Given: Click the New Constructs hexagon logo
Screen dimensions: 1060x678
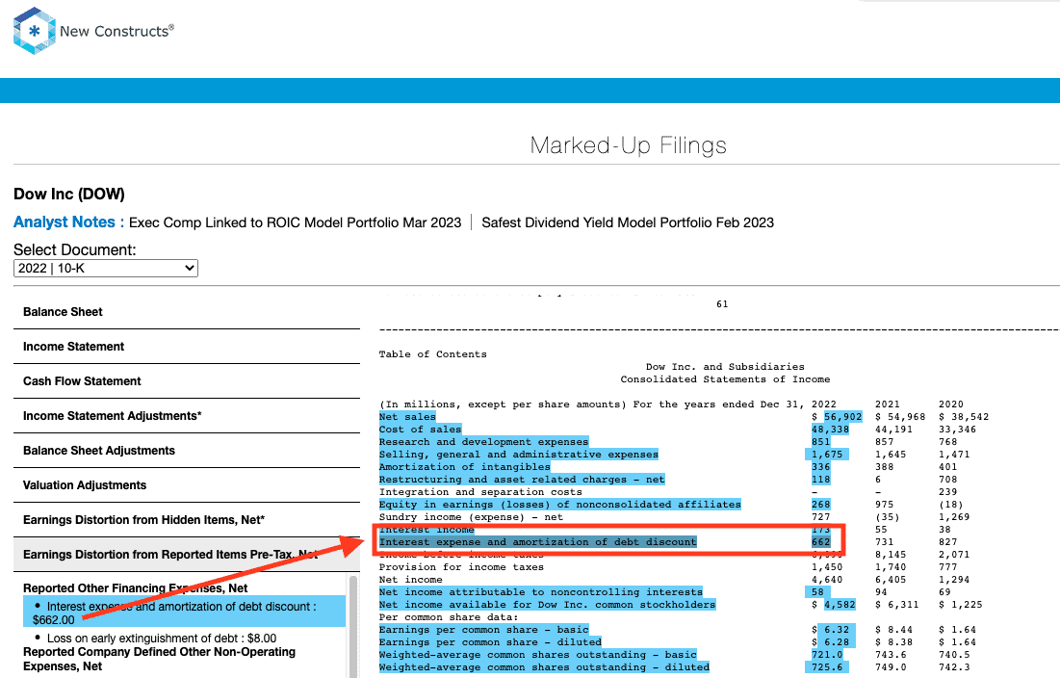Looking at the screenshot, I should click(x=34, y=31).
